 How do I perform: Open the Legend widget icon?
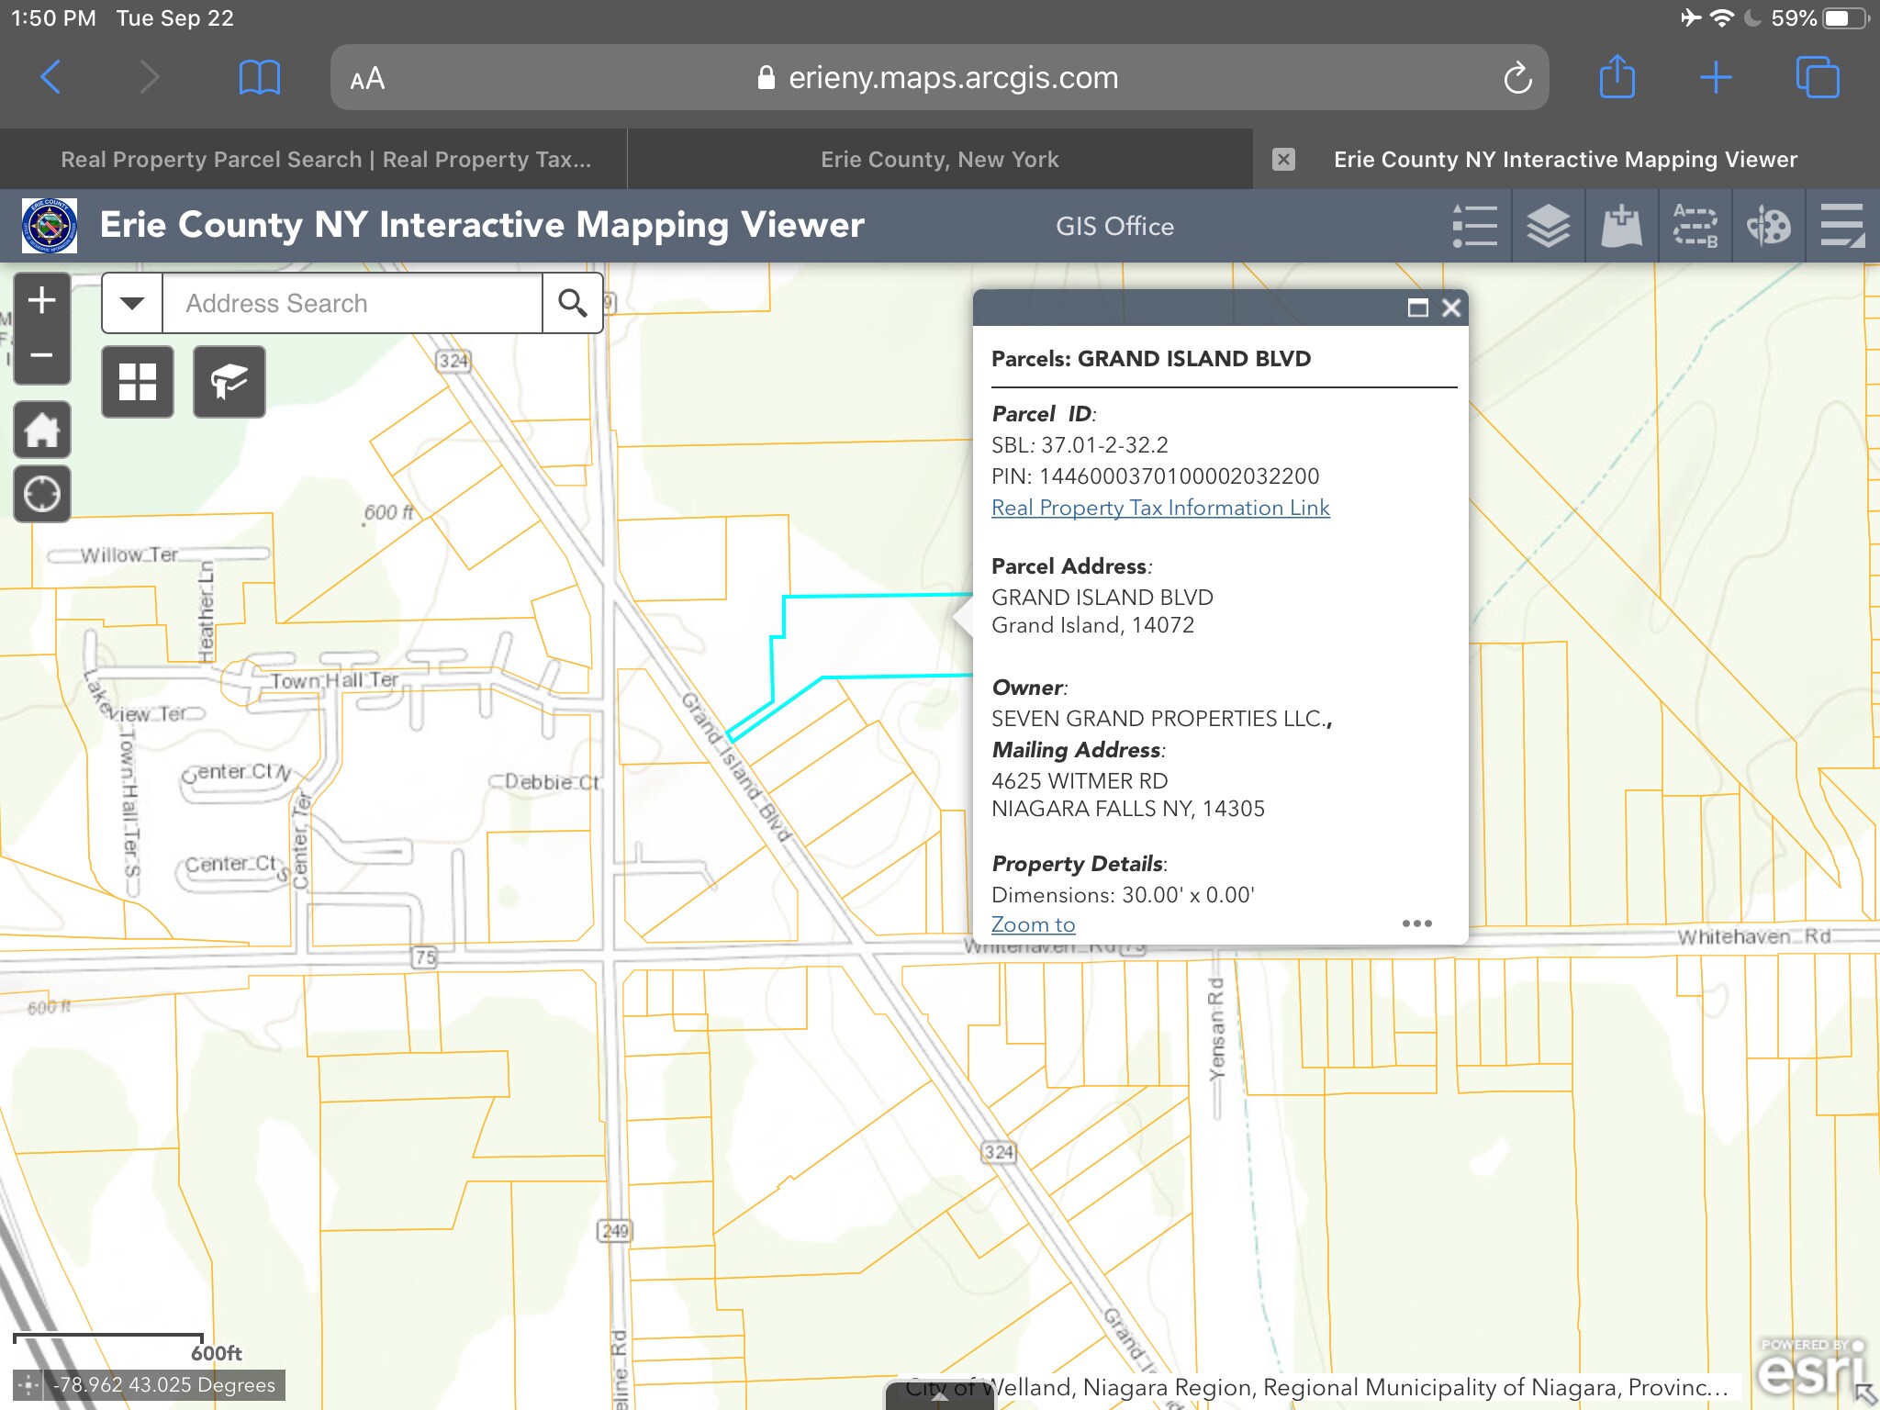click(1474, 226)
